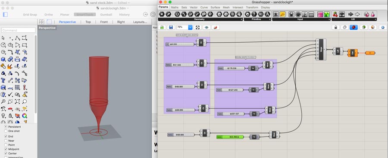Switch to the Curve tab in Grasshopper
The height and width of the screenshot is (158, 388).
pos(204,7)
